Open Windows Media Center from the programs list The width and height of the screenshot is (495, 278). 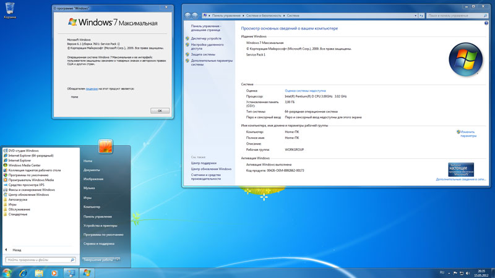click(x=25, y=166)
